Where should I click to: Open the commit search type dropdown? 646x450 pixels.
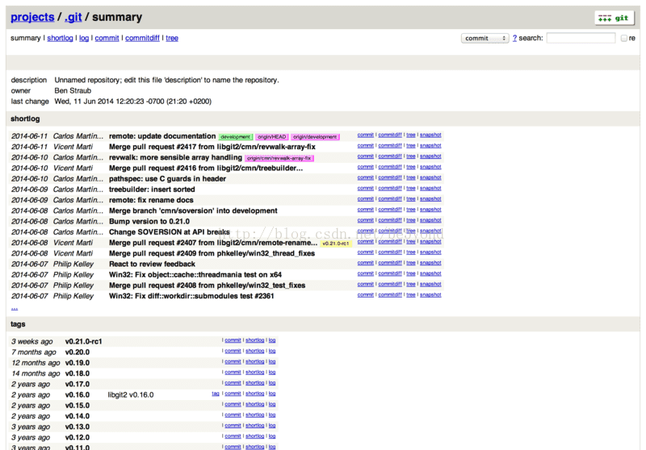click(x=485, y=38)
